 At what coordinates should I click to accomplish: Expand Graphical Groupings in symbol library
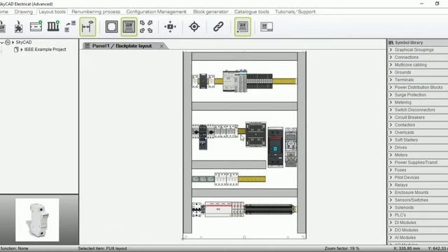coord(391,50)
